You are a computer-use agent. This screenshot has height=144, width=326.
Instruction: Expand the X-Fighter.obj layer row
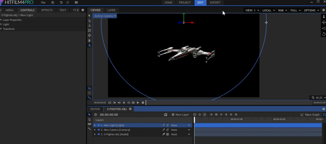95,135
